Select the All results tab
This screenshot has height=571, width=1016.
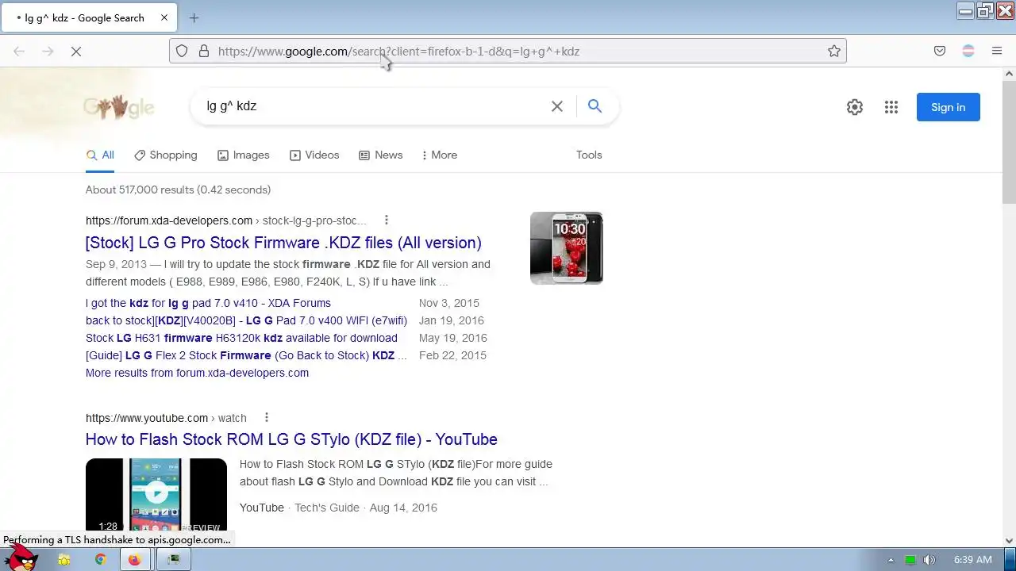tap(100, 155)
